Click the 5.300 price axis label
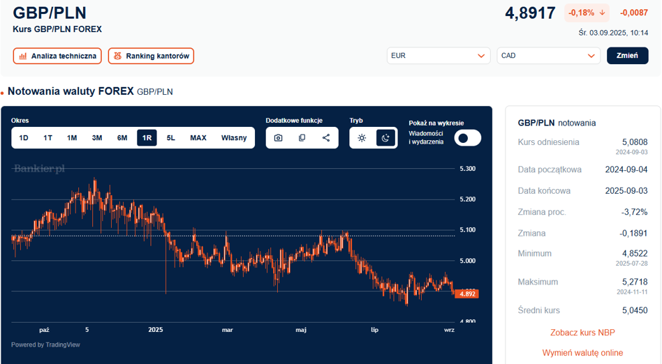The image size is (662, 364). 468,169
